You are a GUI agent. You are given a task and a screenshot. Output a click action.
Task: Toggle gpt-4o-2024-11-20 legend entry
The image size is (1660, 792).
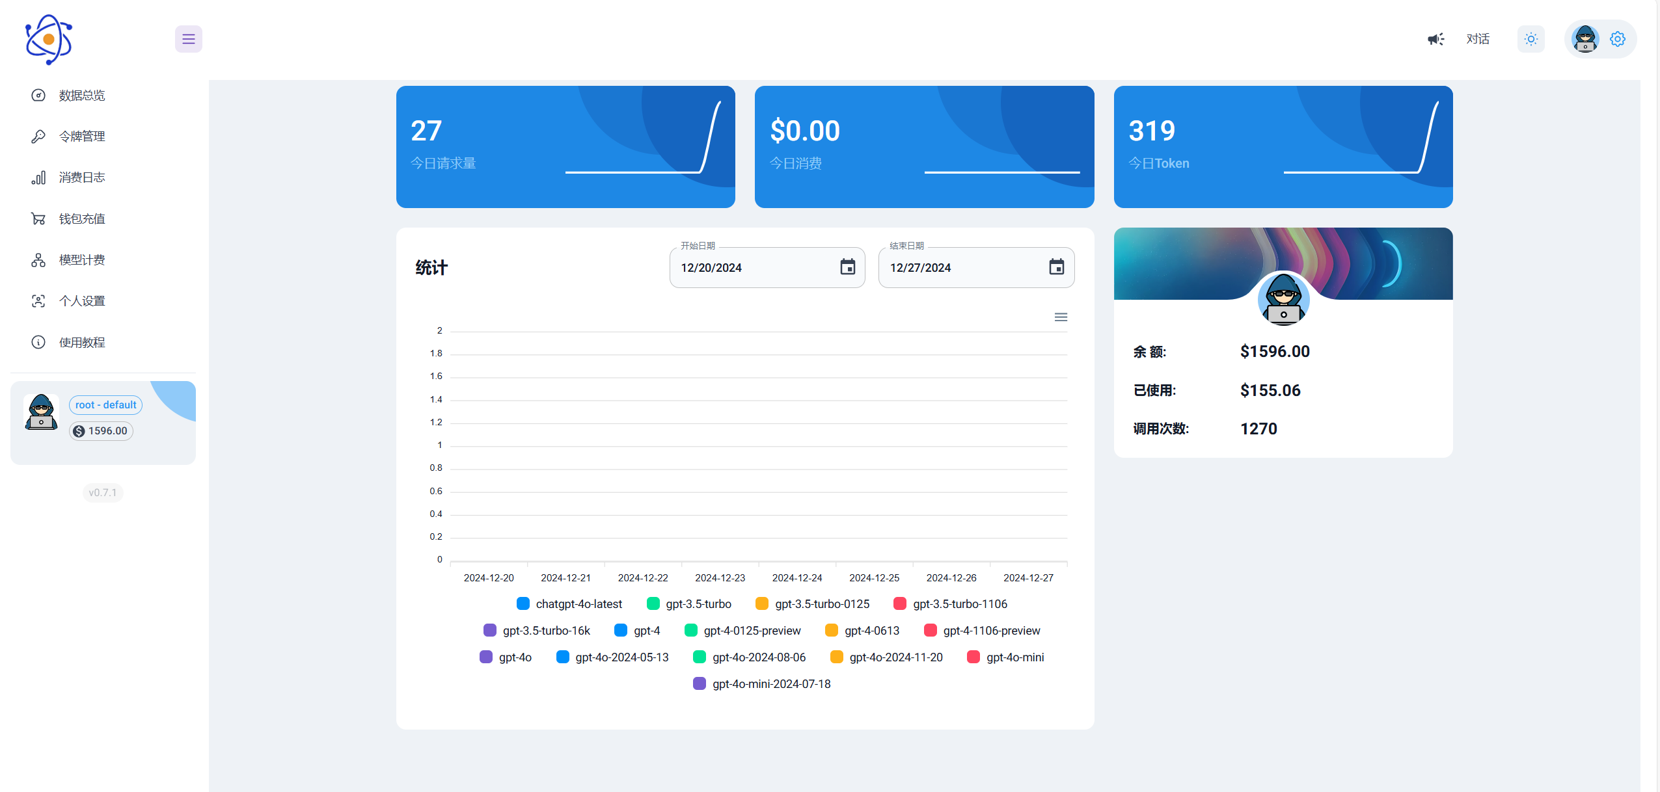click(886, 657)
